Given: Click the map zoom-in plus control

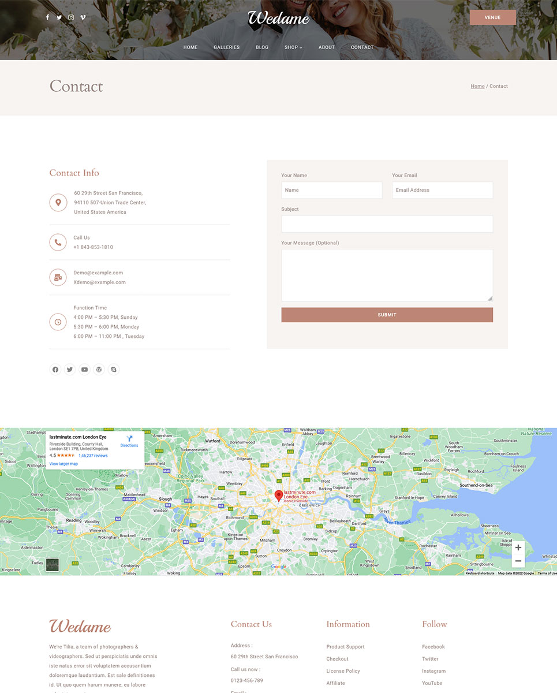Looking at the screenshot, I should click(518, 547).
